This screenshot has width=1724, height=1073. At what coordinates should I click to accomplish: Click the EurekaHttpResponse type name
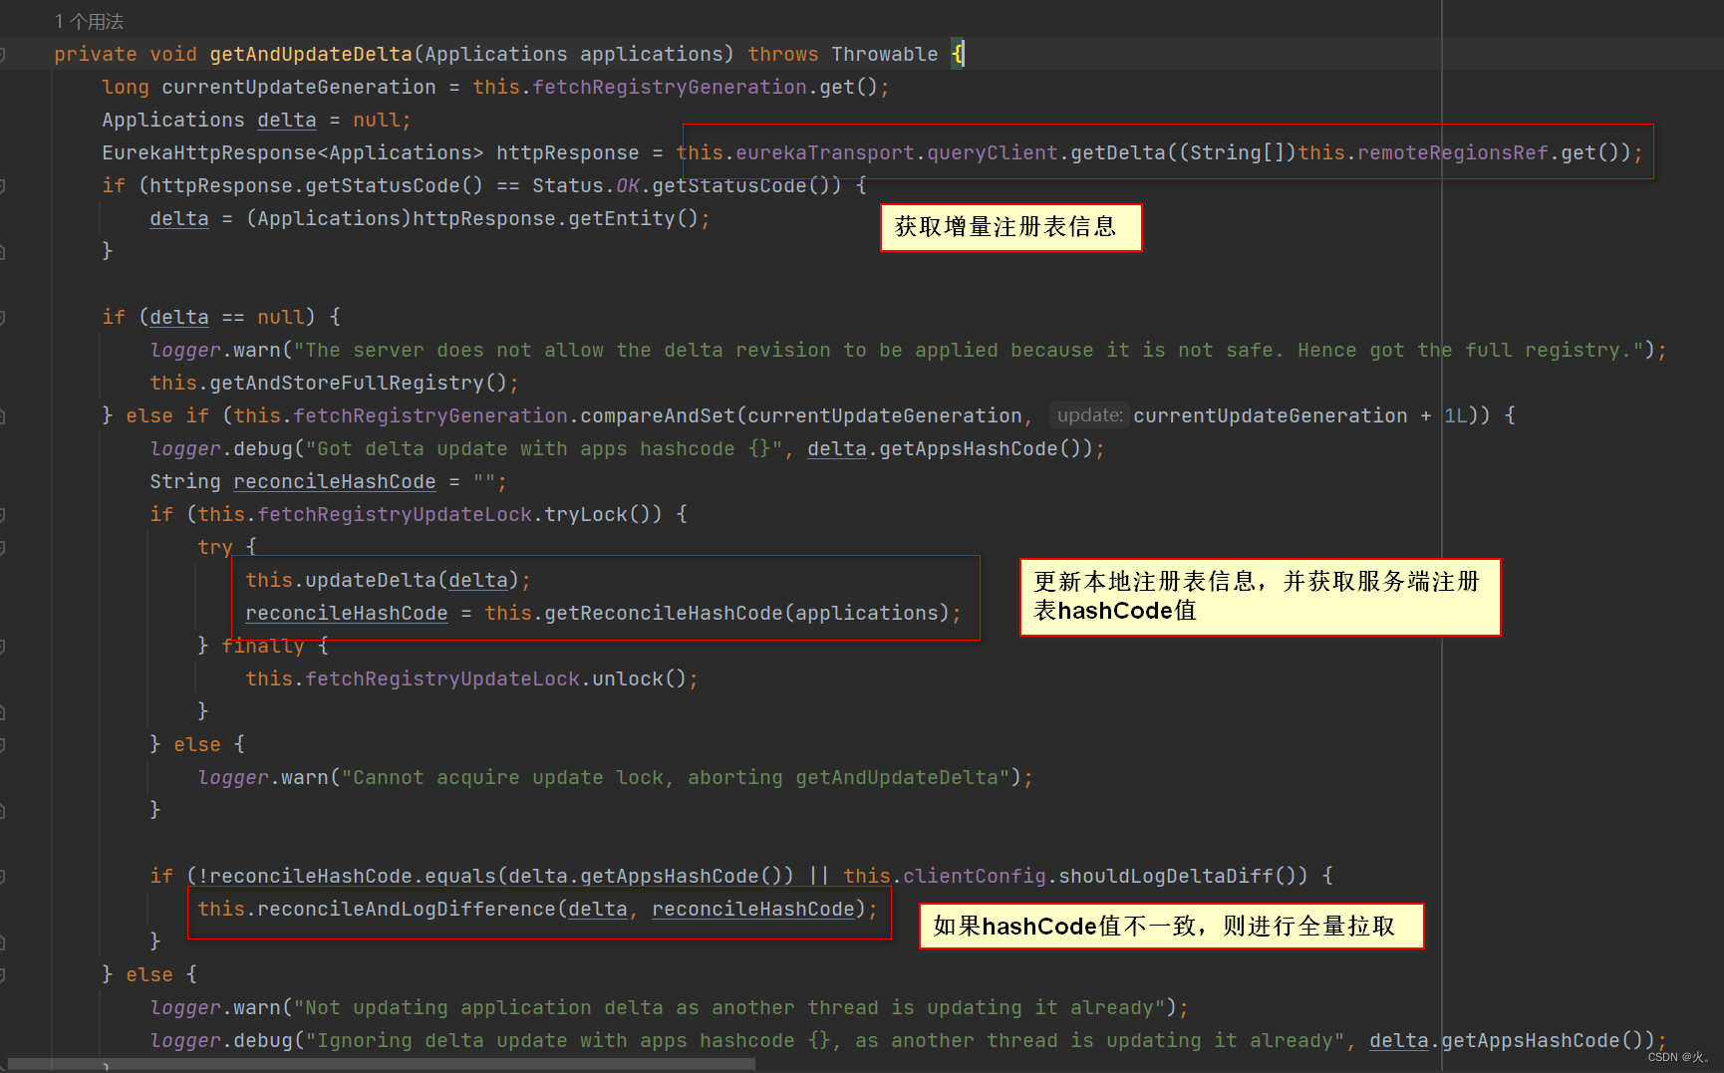pyautogui.click(x=209, y=152)
